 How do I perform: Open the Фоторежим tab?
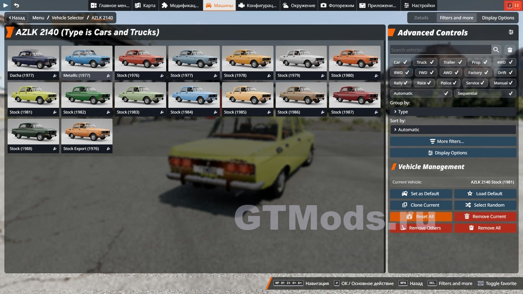(x=337, y=5)
